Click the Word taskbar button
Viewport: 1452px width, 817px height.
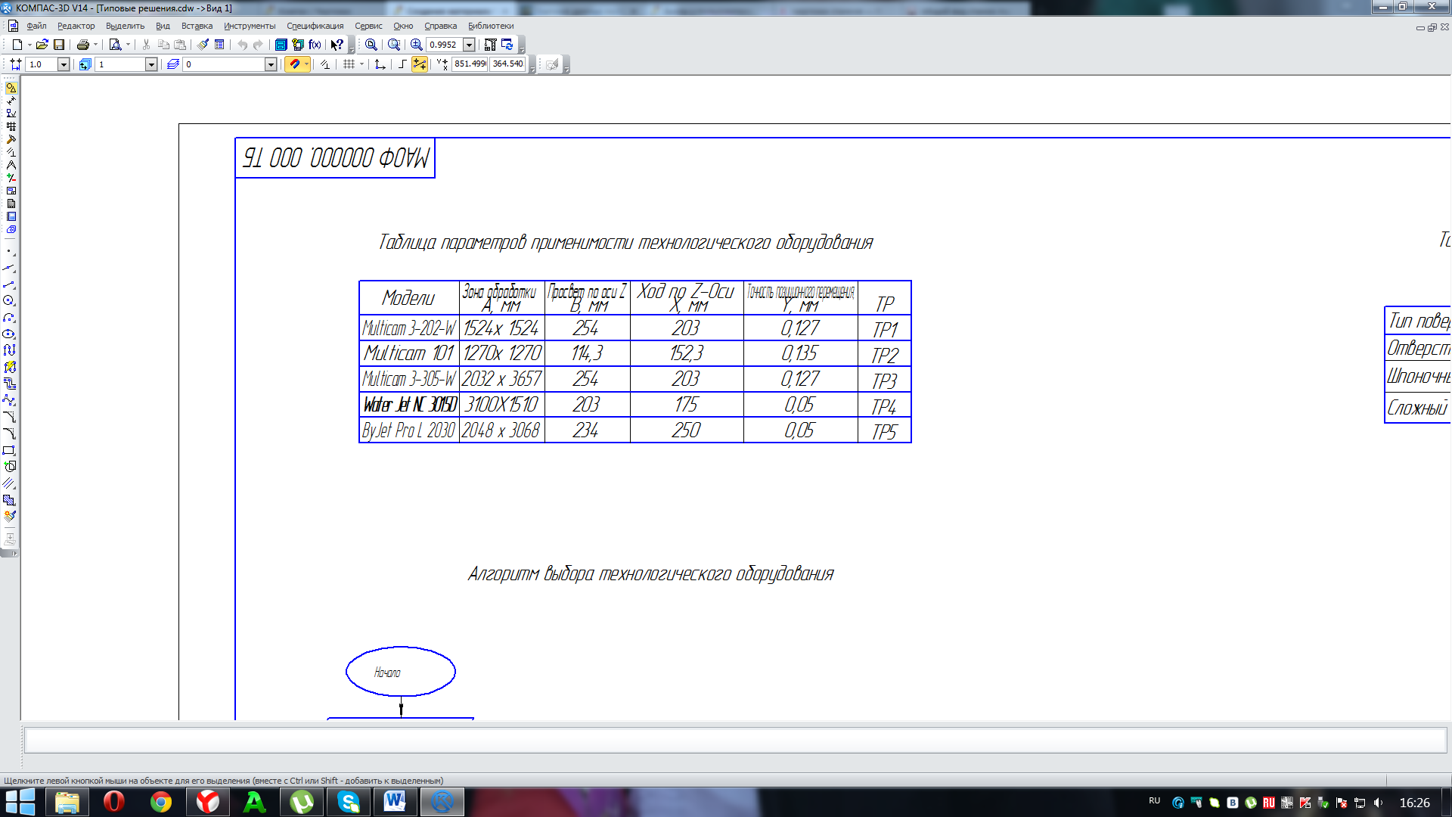(395, 802)
